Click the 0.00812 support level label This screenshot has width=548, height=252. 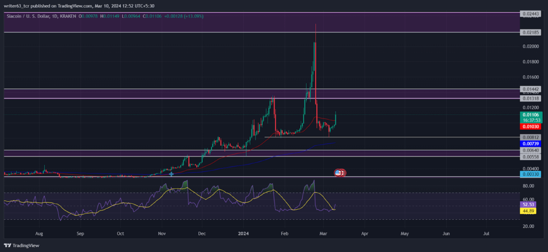(x=530, y=137)
